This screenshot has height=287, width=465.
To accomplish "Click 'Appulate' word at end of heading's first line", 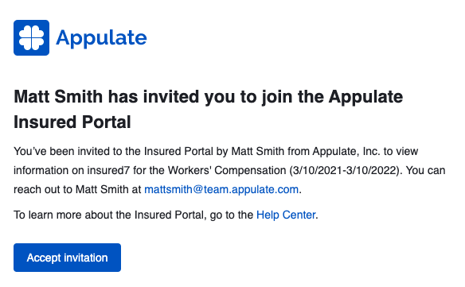I will [x=365, y=96].
